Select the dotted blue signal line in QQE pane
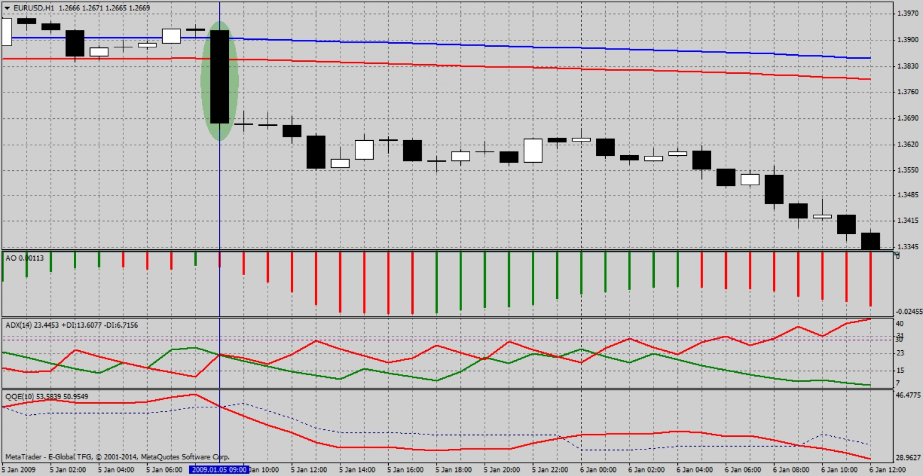This screenshot has width=923, height=476. coord(404,433)
